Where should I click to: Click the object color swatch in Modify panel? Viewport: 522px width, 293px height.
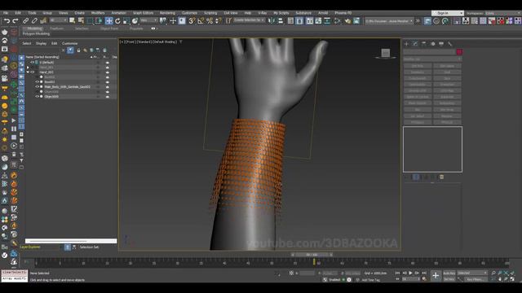click(x=459, y=52)
